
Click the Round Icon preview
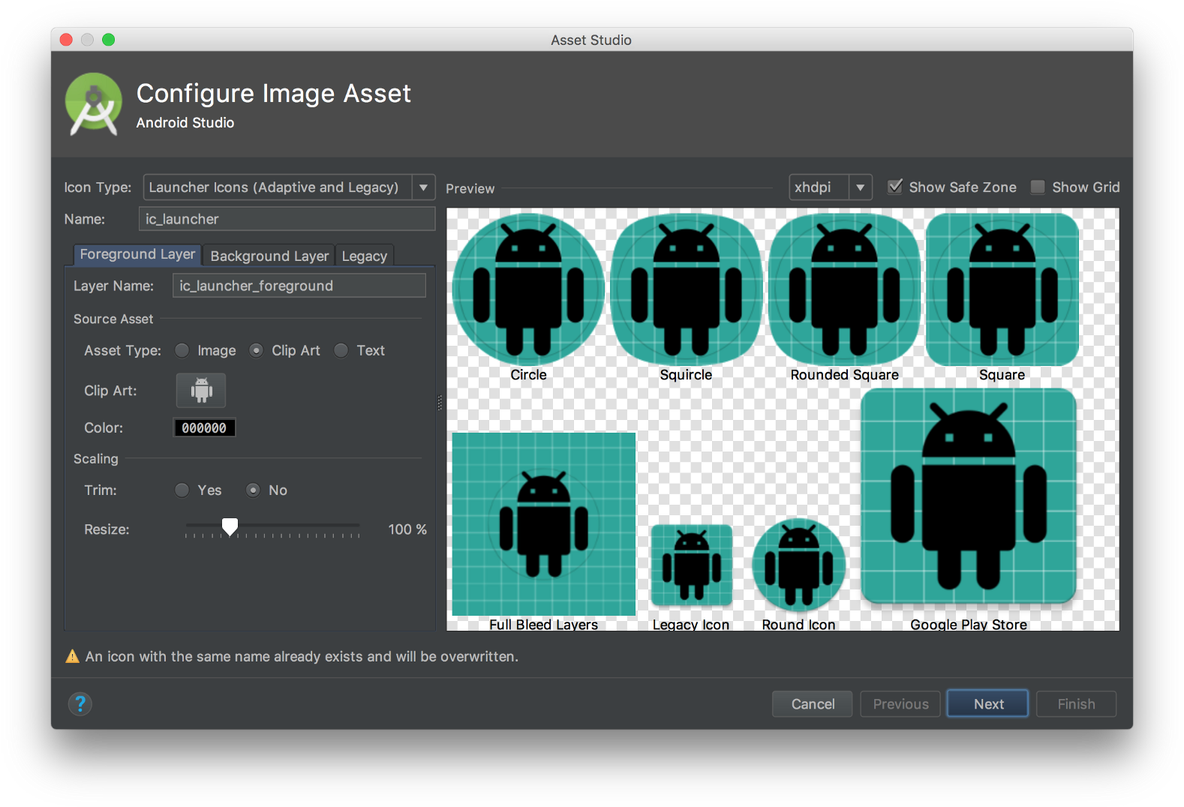[799, 564]
